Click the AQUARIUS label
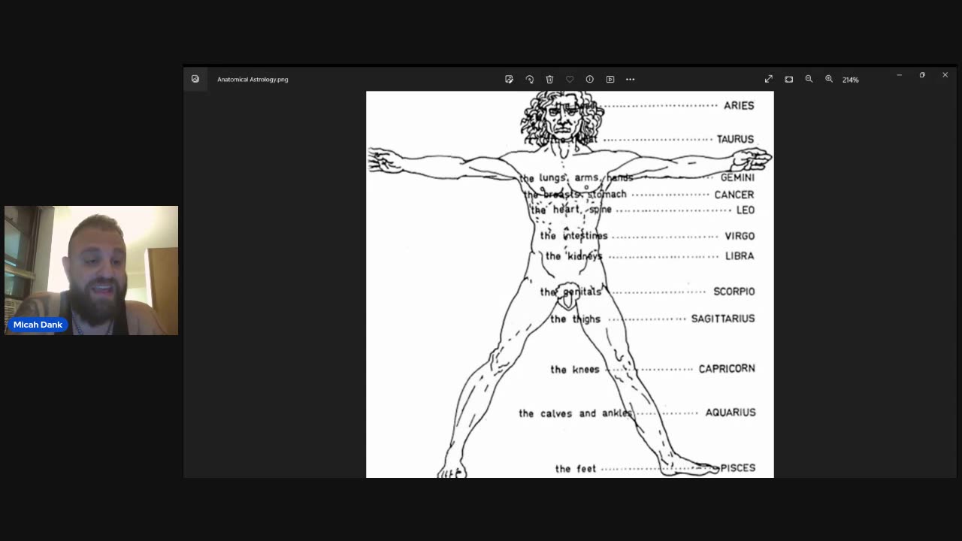 (x=731, y=413)
